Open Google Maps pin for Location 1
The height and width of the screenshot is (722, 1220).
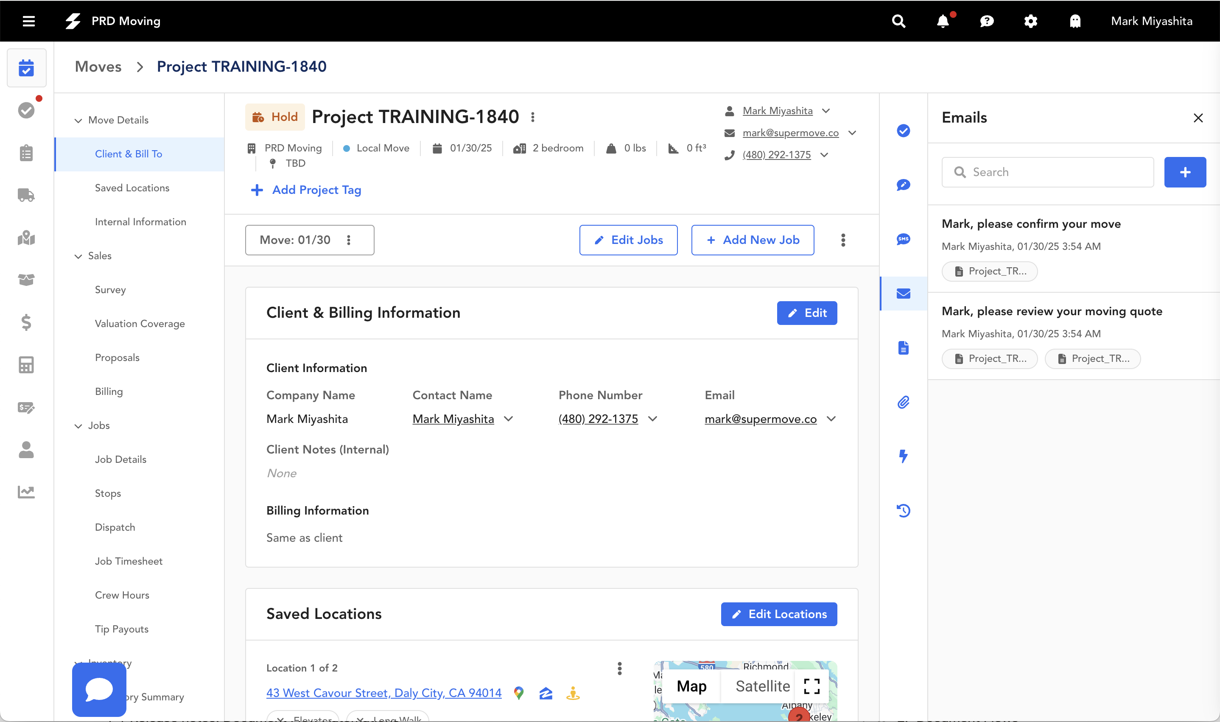tap(519, 693)
